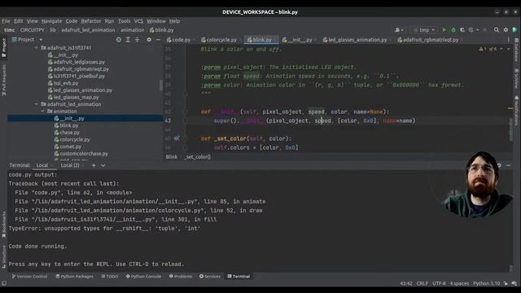Viewport: 521px width, 293px height.
Task: Open Terminal panel settings gear
Action: coord(499,165)
